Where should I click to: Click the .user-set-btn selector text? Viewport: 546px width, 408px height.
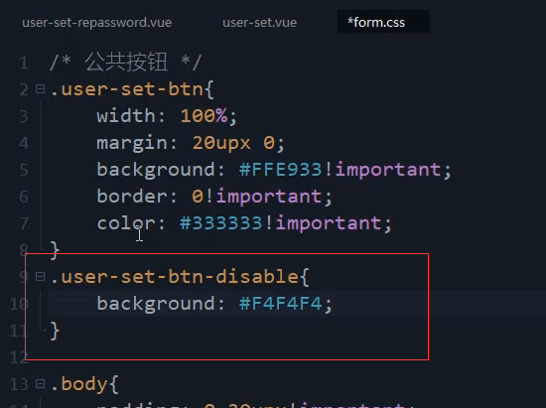pos(127,89)
